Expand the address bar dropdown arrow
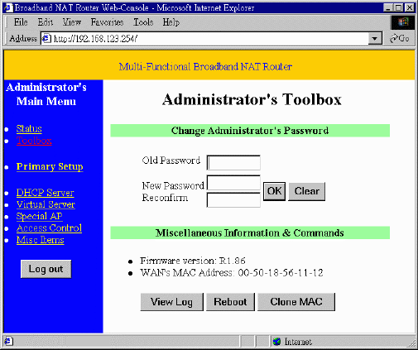Image resolution: width=418 pixels, height=350 pixels. (375, 38)
